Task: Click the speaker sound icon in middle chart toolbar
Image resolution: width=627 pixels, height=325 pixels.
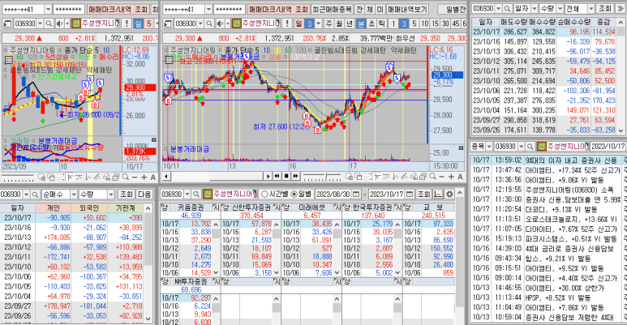Action: coord(220,24)
